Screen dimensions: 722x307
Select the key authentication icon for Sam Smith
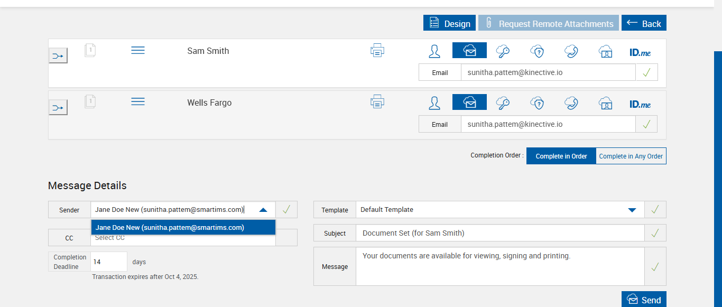coord(503,51)
